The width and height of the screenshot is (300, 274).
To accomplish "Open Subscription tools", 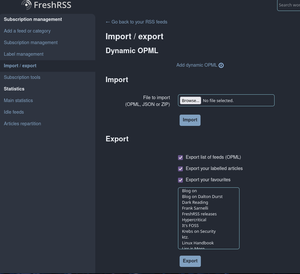I will pyautogui.click(x=22, y=77).
